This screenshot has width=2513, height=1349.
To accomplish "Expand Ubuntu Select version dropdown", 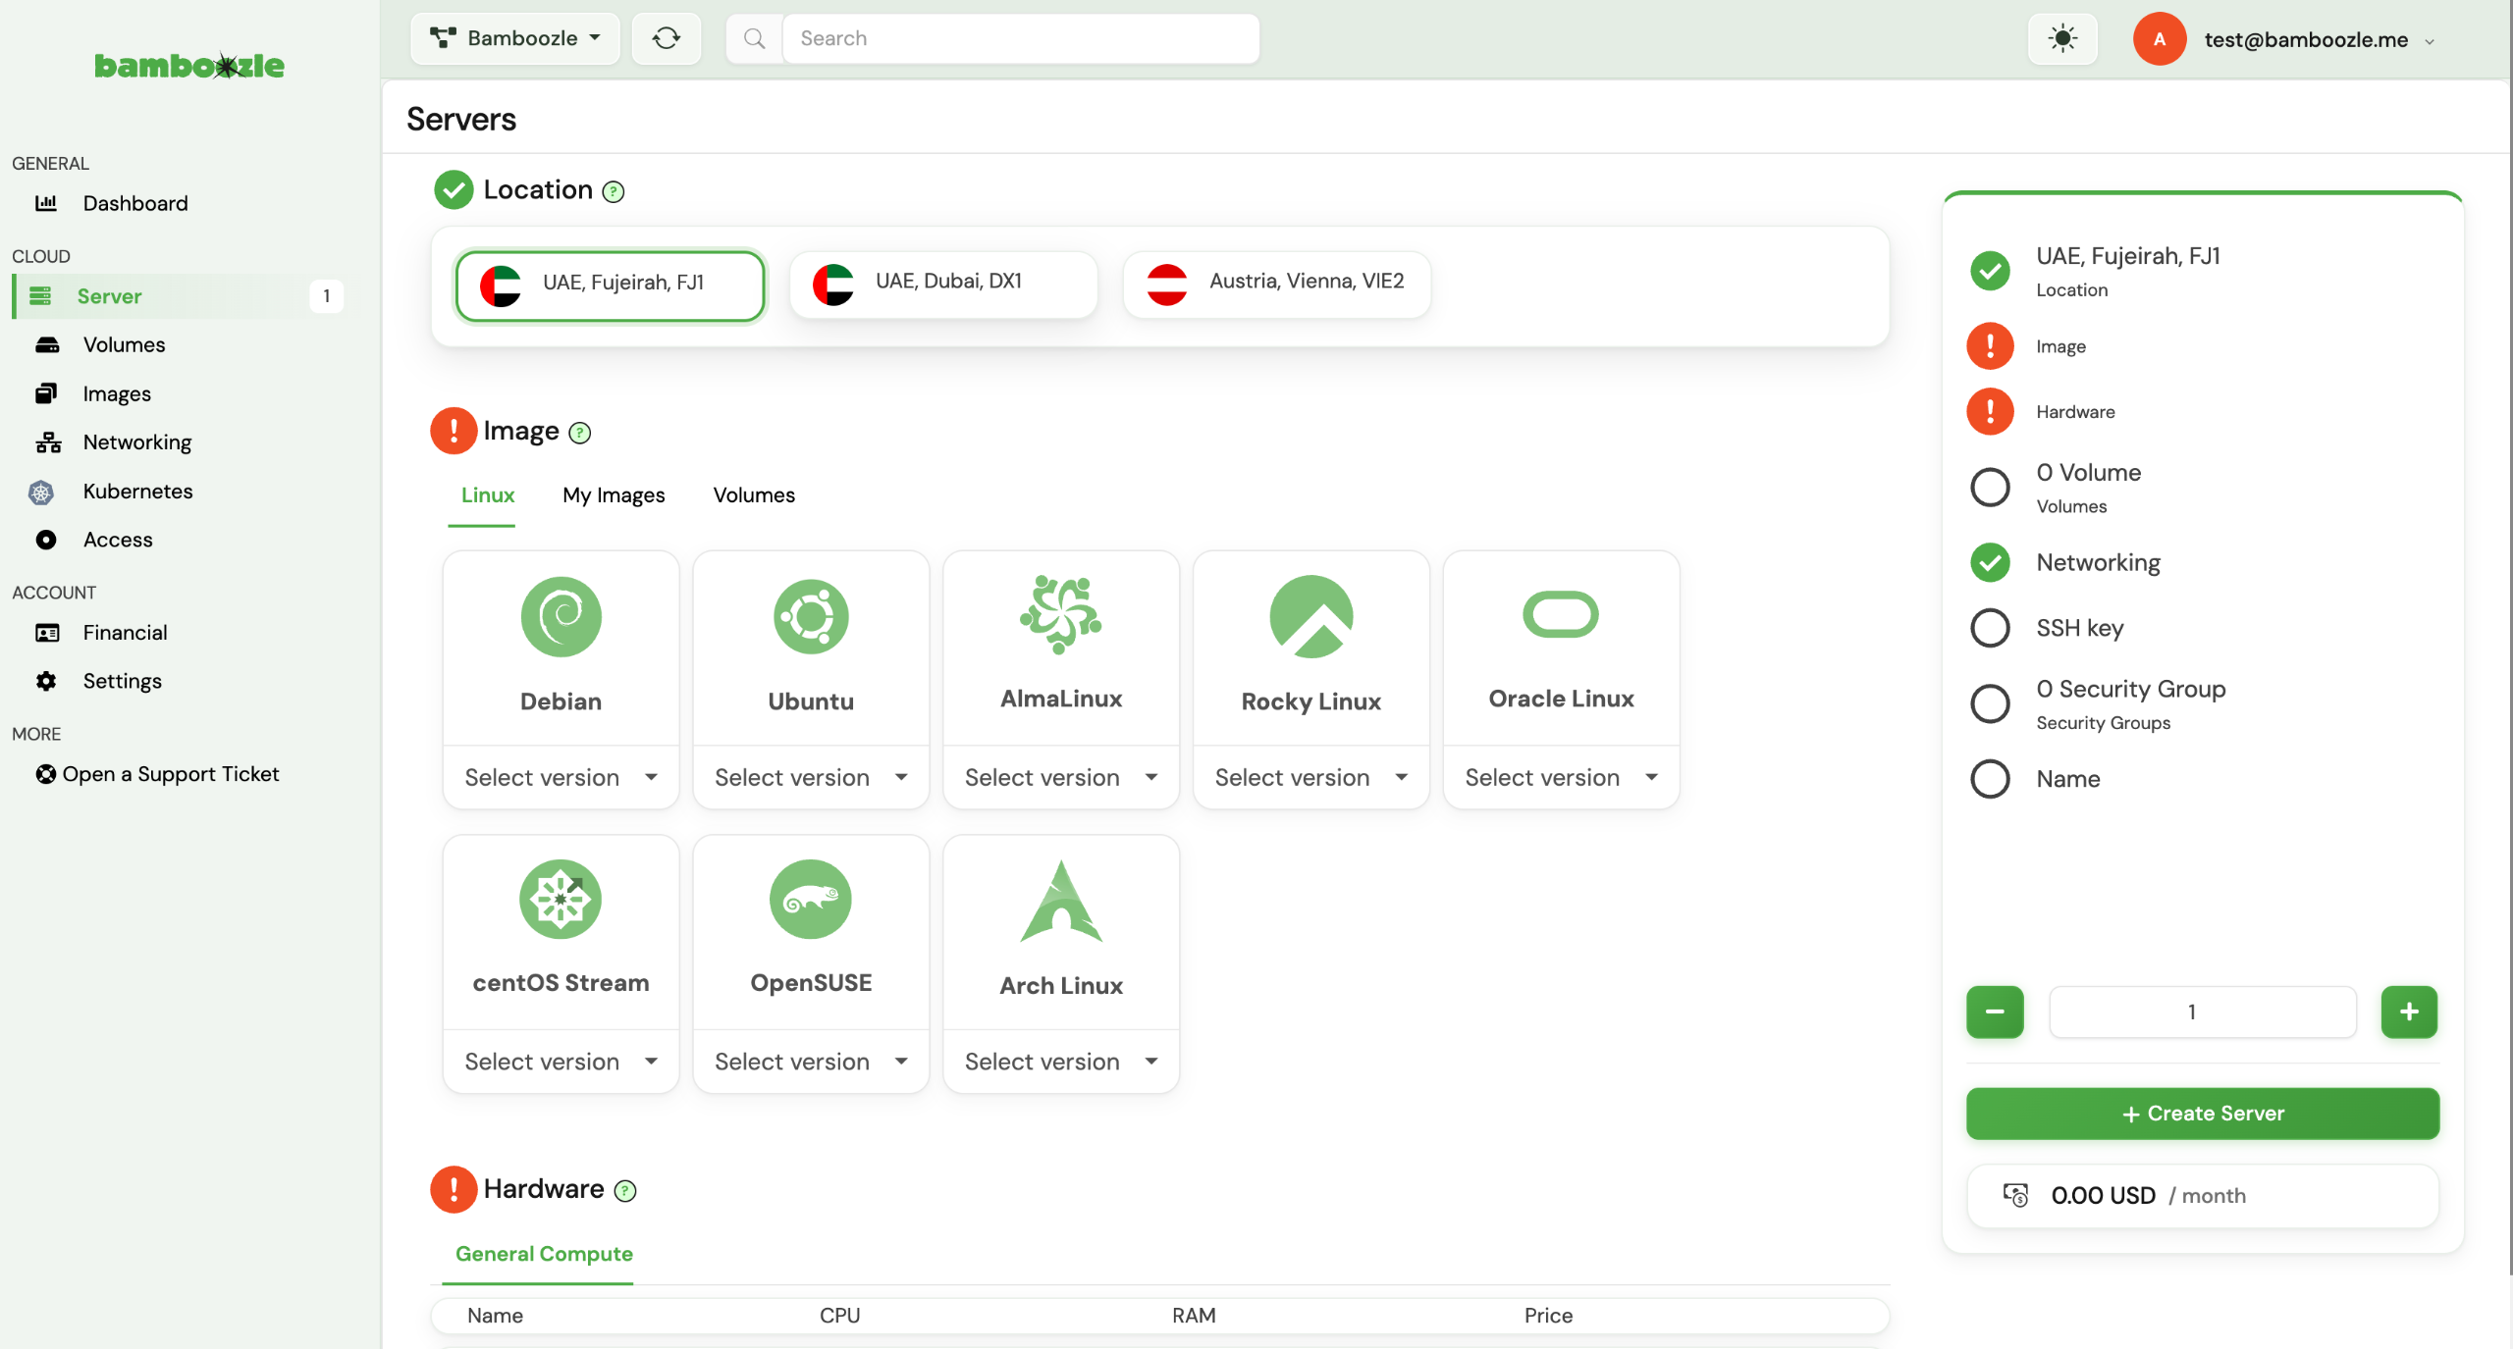I will [x=811, y=777].
